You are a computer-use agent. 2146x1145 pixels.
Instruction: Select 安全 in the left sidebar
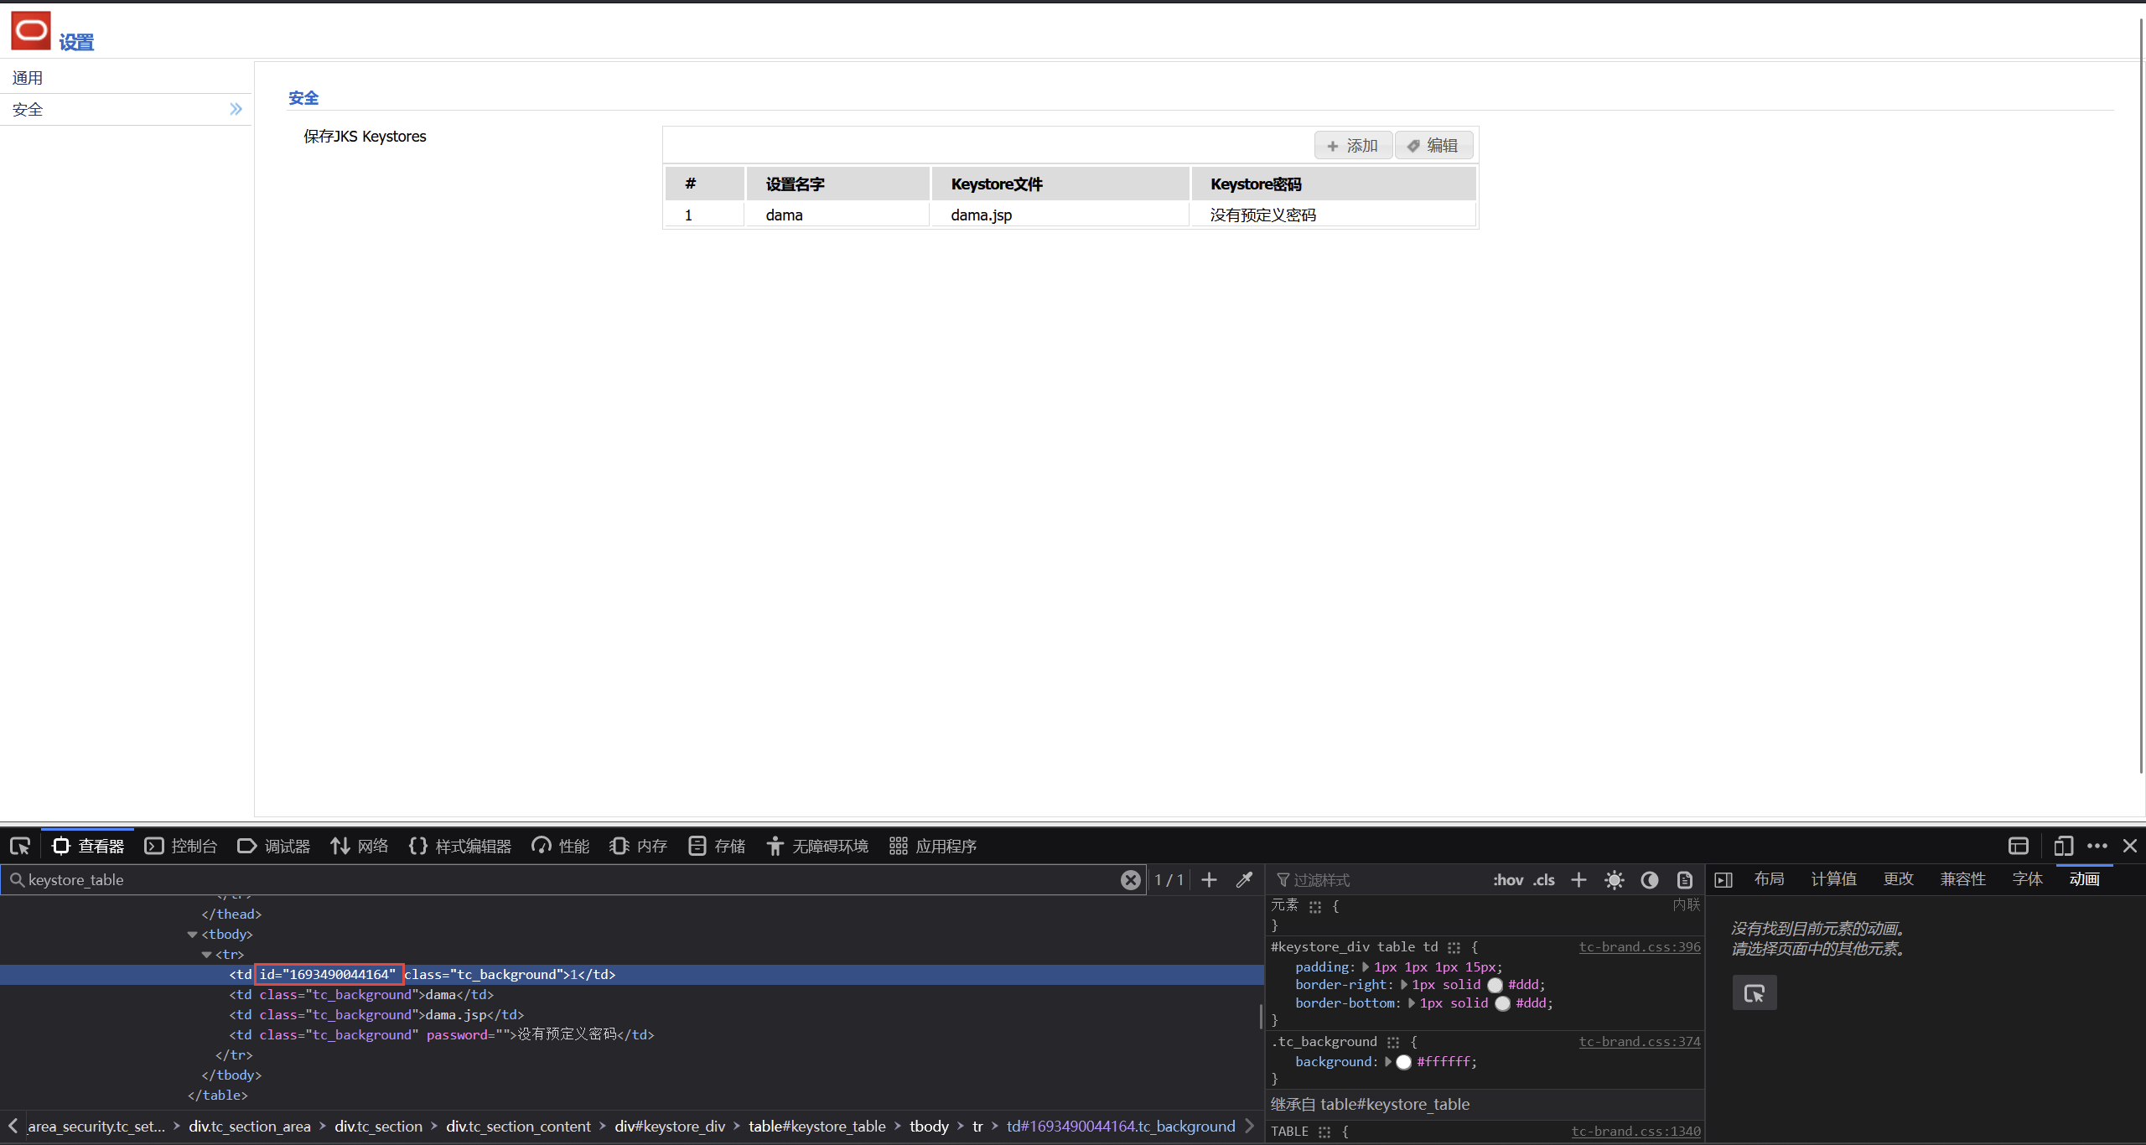(126, 110)
